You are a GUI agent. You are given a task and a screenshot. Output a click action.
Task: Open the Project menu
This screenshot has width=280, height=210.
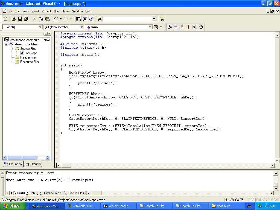[x=46, y=11]
